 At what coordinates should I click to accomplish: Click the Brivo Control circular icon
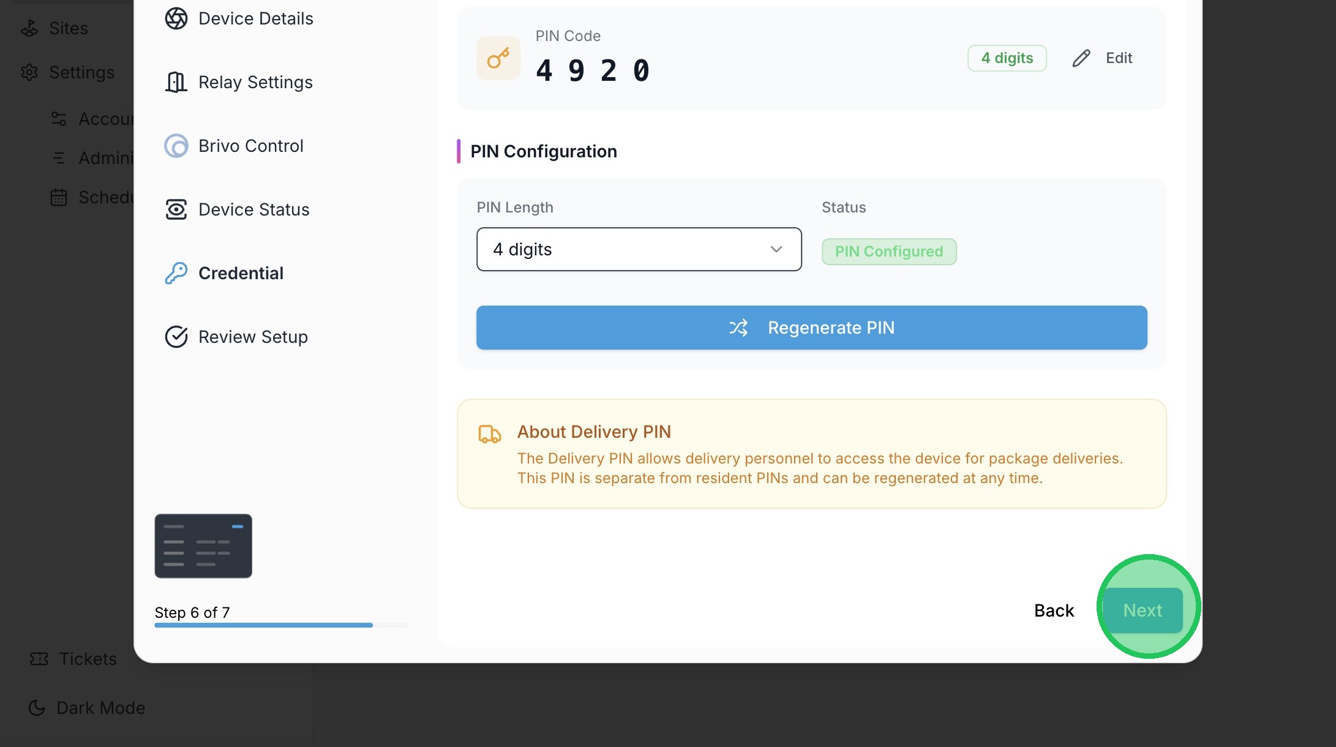click(176, 146)
